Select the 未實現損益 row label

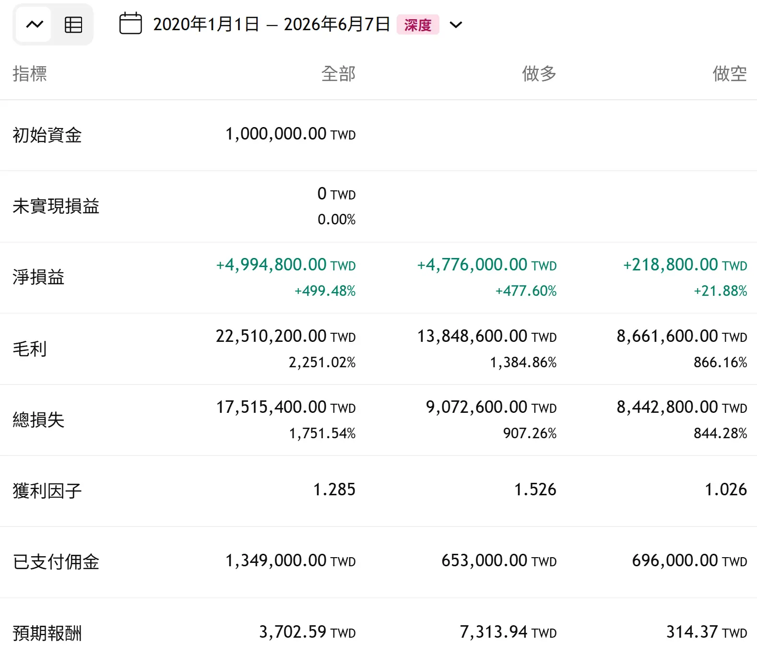click(56, 206)
